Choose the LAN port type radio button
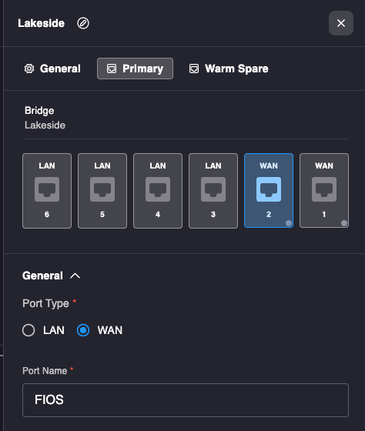Viewport: 365px width, 431px height. [x=28, y=330]
